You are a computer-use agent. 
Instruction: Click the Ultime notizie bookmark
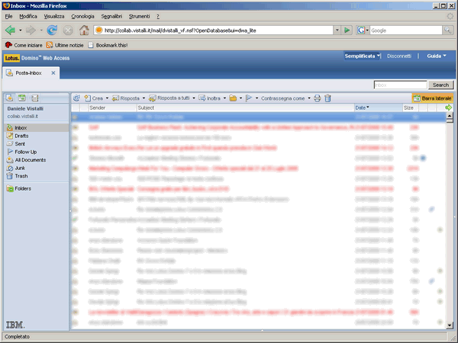[65, 45]
